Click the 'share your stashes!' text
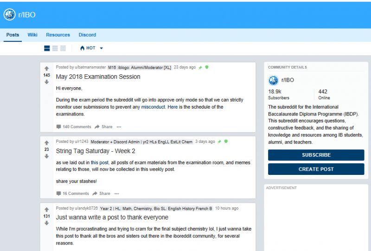Viewport: 371px width, 251px height. tap(76, 181)
